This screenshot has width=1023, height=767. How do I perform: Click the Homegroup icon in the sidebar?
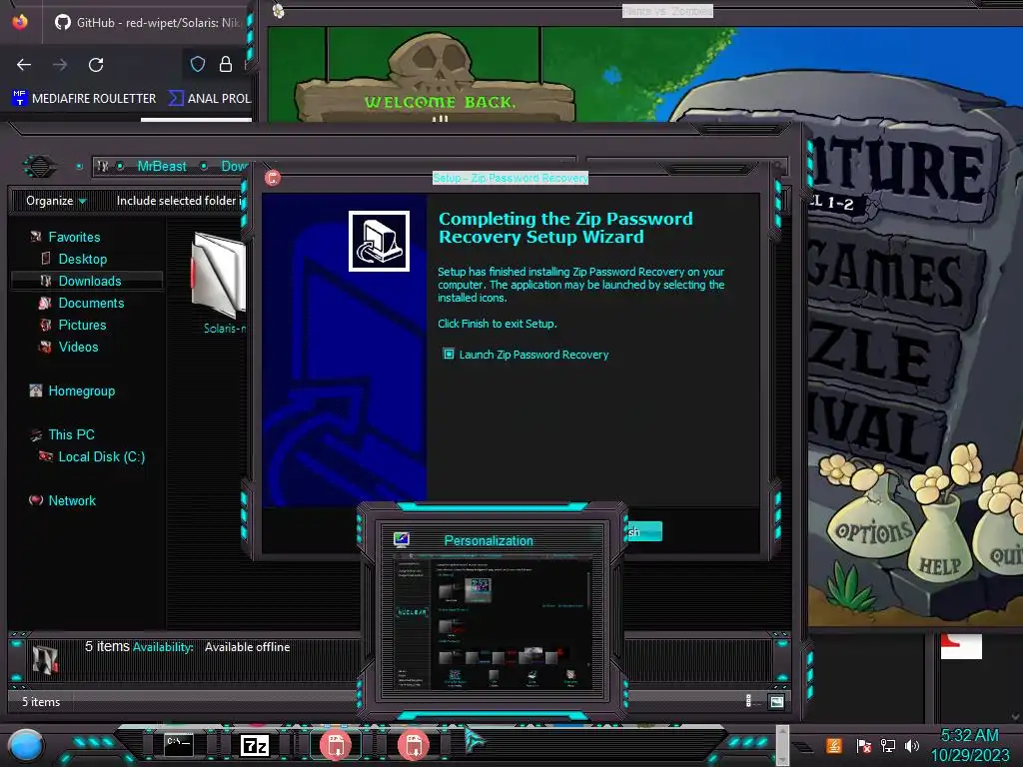36,390
